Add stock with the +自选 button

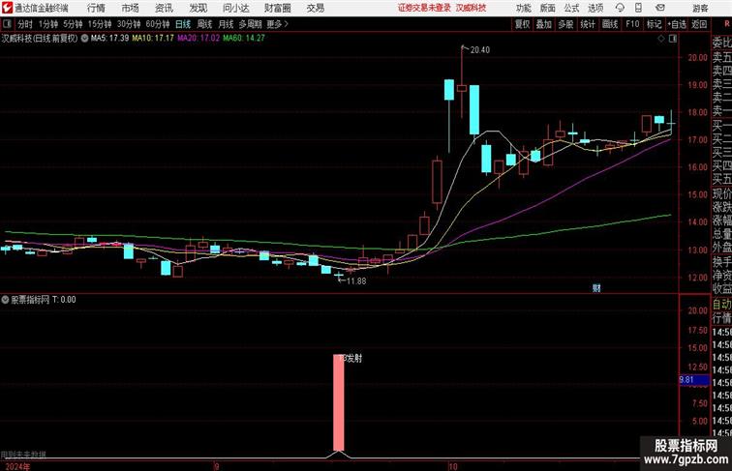point(677,24)
